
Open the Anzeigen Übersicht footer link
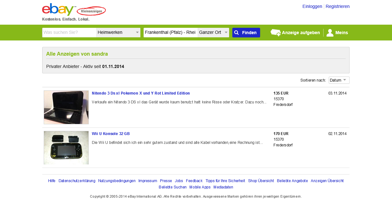[x=327, y=181]
